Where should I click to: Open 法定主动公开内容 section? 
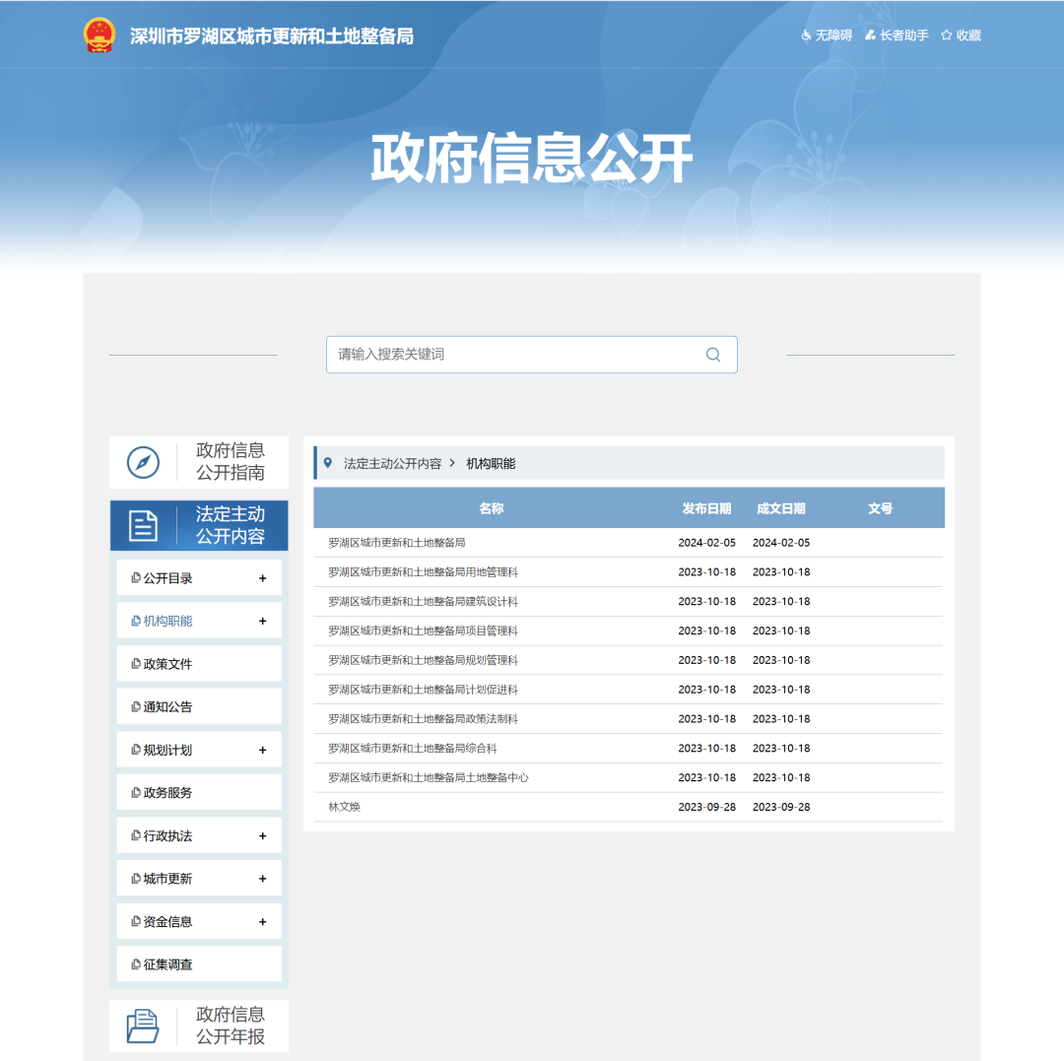(x=199, y=525)
